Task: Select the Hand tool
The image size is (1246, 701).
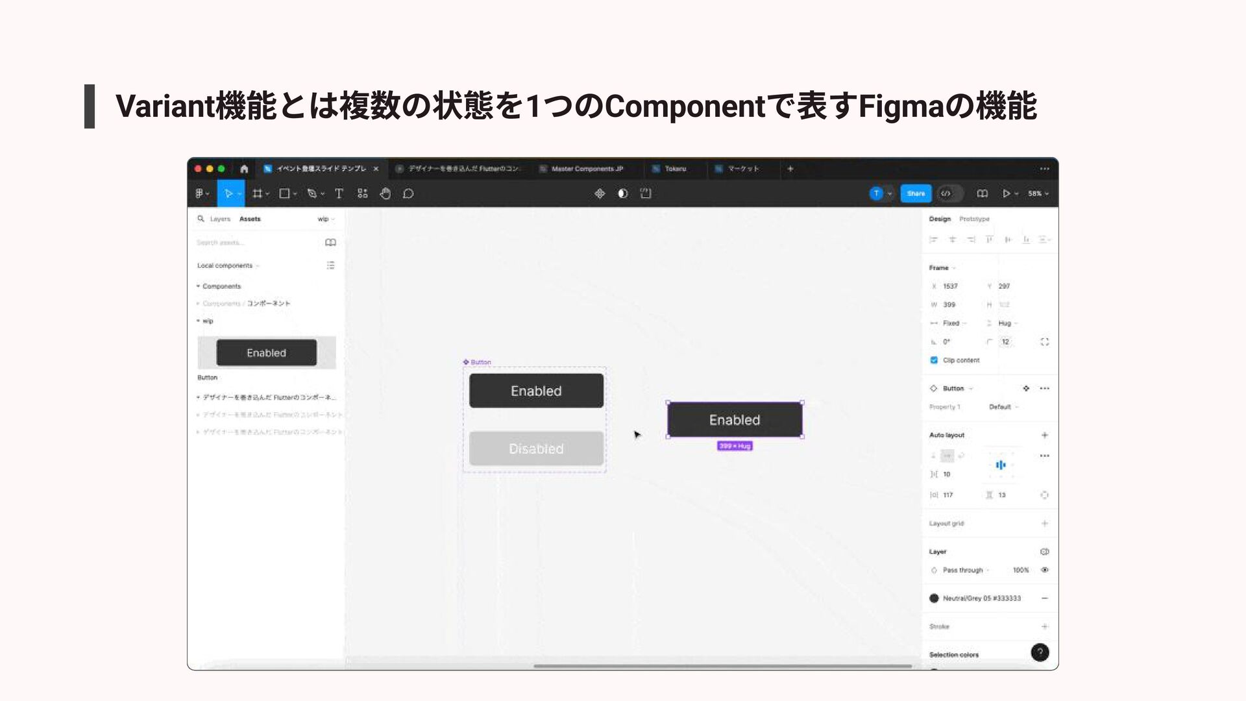Action: coord(385,193)
